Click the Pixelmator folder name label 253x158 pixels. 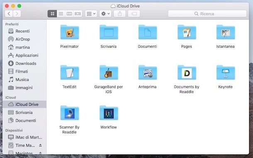tap(69, 46)
